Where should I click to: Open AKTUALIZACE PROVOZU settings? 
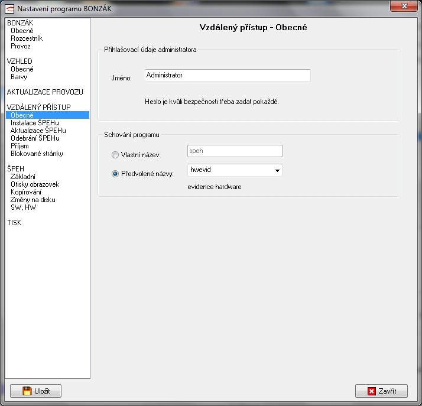(x=45, y=92)
